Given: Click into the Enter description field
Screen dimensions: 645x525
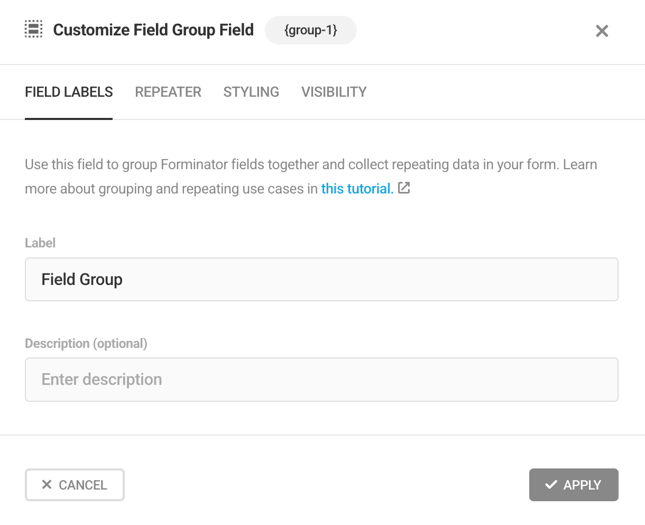Looking at the screenshot, I should click(321, 380).
